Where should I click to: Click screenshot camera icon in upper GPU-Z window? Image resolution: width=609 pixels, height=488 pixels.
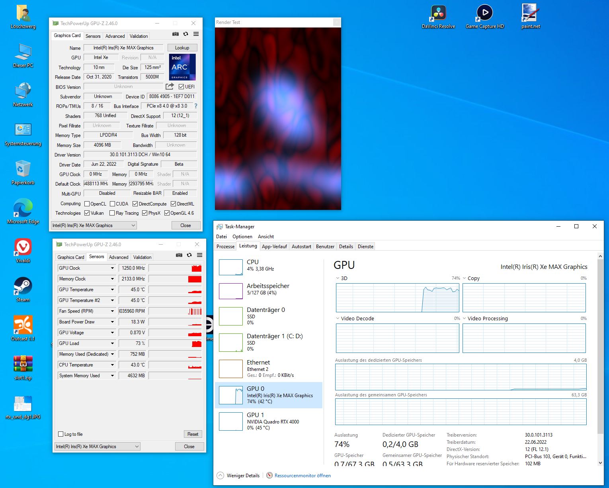[176, 34]
